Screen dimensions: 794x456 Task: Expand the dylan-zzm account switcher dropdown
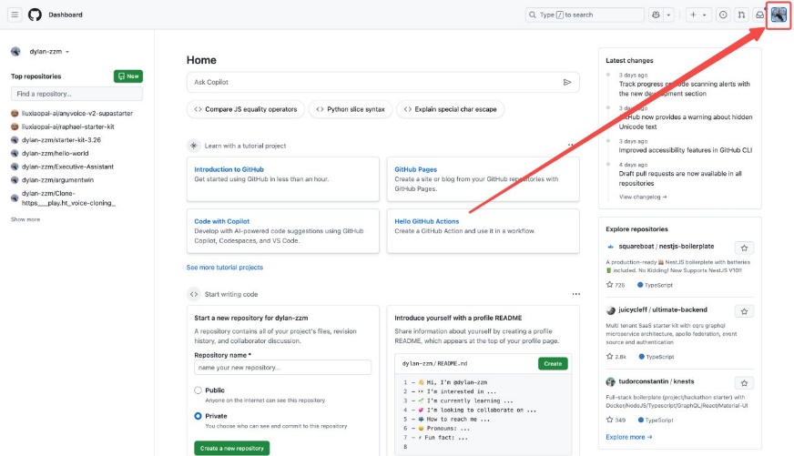pos(67,52)
